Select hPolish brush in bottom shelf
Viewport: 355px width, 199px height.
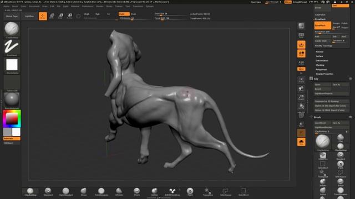pos(119,192)
